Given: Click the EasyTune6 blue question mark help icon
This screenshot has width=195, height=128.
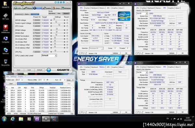Looking at the screenshot, I should pos(61,2).
